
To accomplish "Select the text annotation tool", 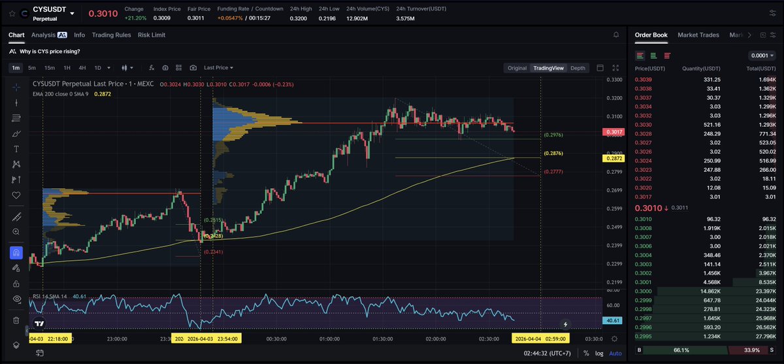I will tap(16, 149).
